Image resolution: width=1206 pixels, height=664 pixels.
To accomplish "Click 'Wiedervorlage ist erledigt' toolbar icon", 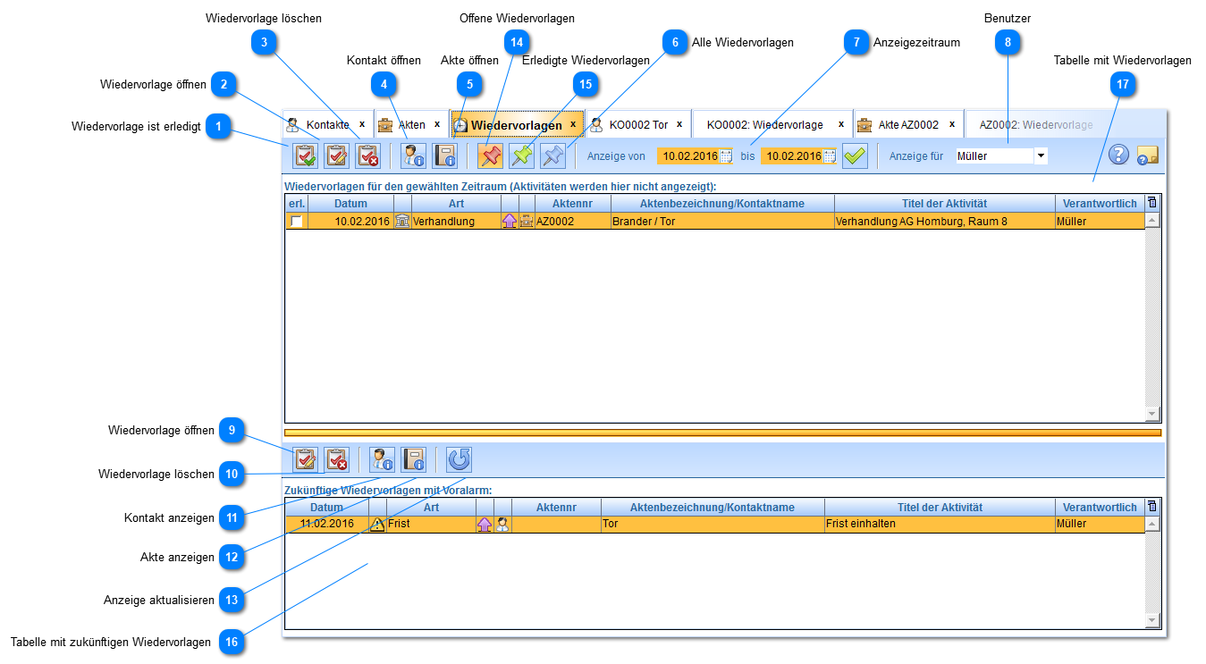I will pyautogui.click(x=306, y=155).
